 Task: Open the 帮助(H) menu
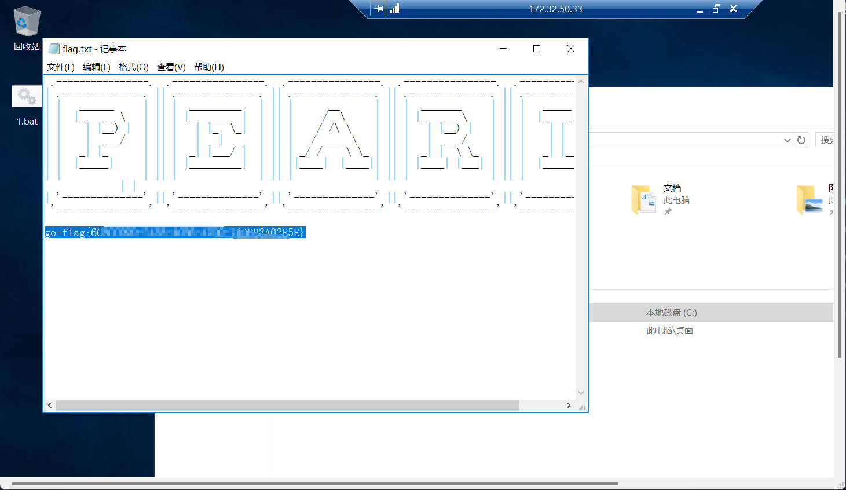pyautogui.click(x=209, y=67)
